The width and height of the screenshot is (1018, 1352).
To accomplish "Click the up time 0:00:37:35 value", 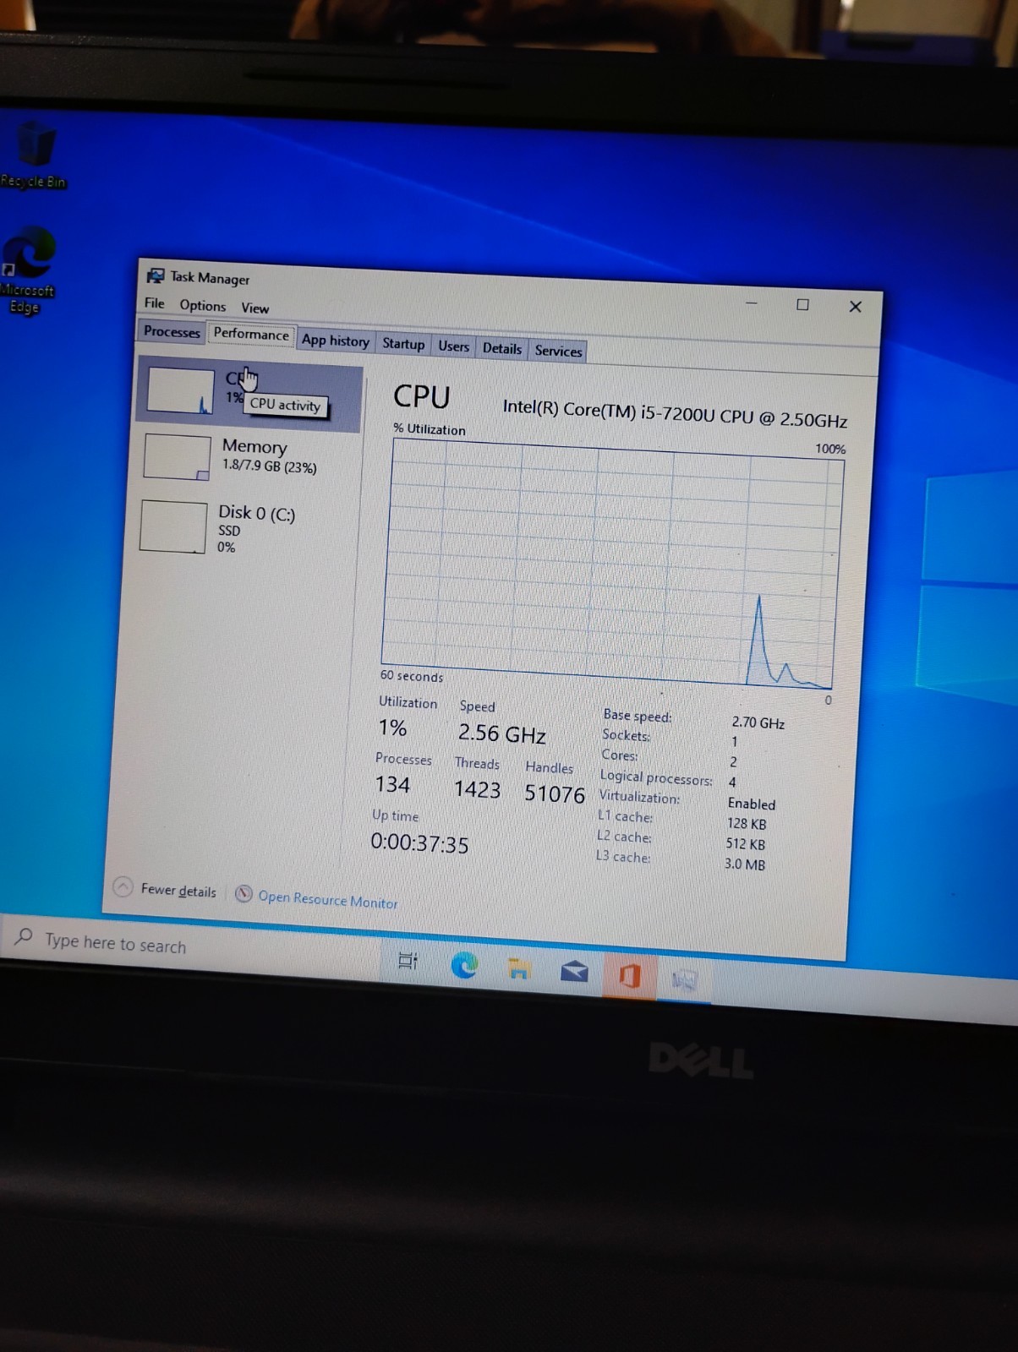I will pyautogui.click(x=419, y=843).
